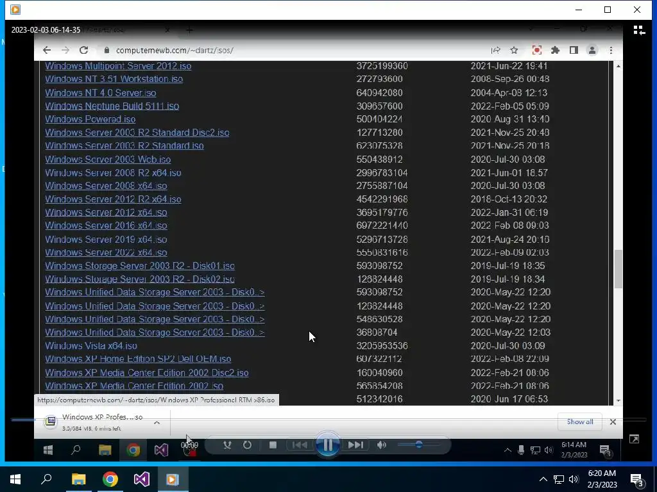The width and height of the screenshot is (657, 492).
Task: Adjust the Media Player volume slider
Action: pyautogui.click(x=418, y=445)
